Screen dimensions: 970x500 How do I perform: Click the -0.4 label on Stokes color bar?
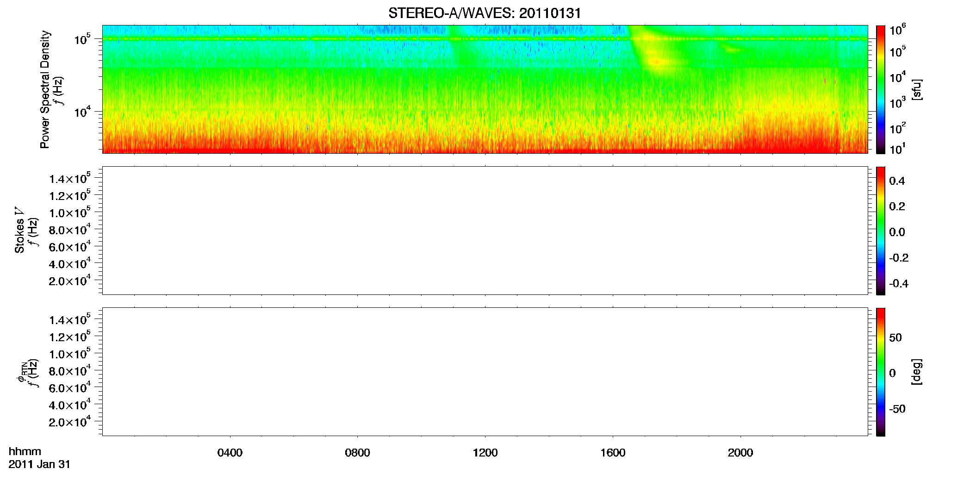click(899, 283)
